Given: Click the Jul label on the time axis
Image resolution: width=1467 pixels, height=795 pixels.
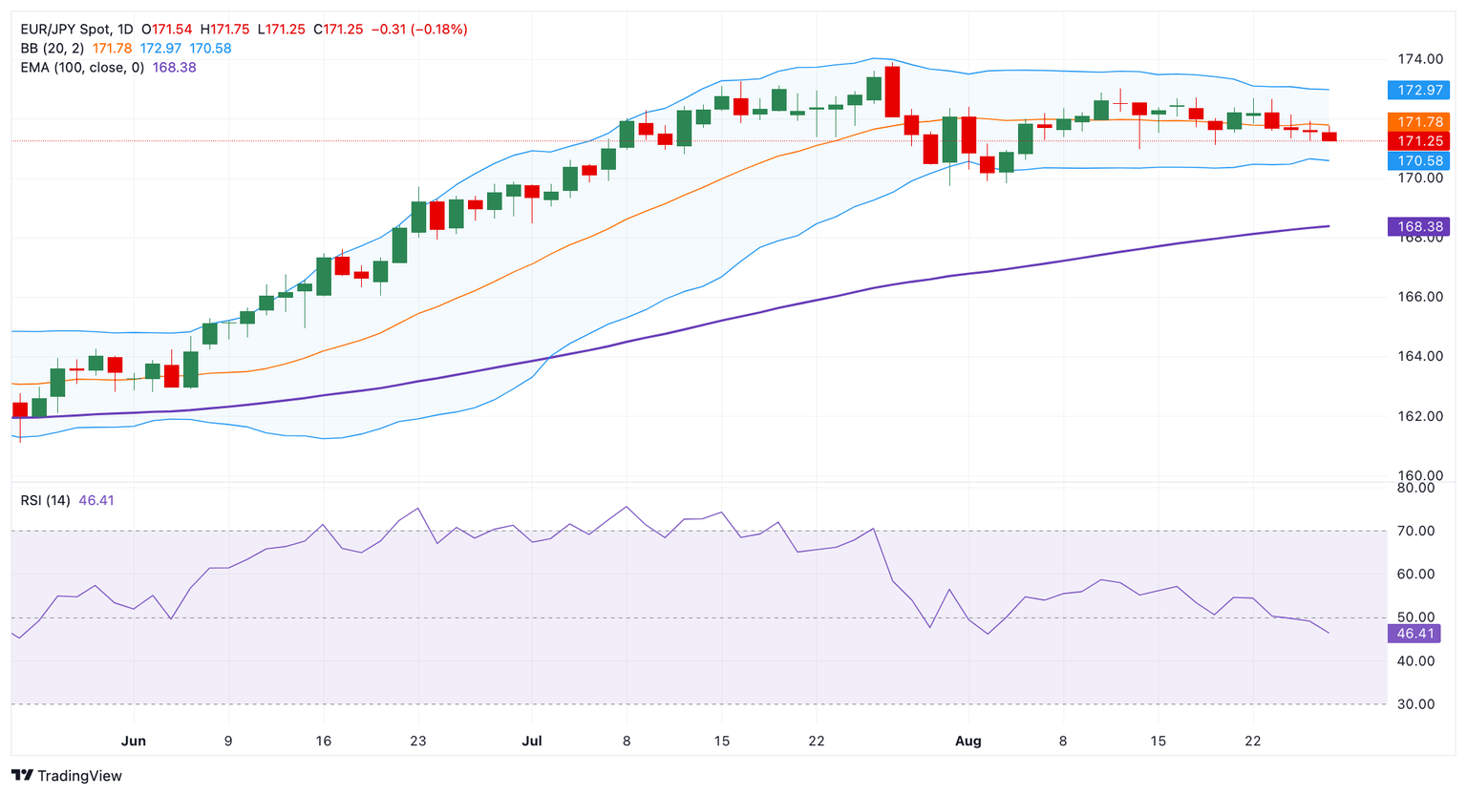Looking at the screenshot, I should tap(532, 741).
